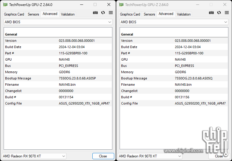The width and height of the screenshot is (232, 161).
Task: Click the Close button in right window
Action: 219,156
